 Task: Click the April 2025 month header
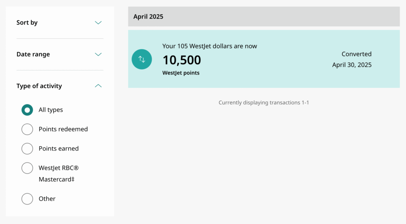click(148, 17)
